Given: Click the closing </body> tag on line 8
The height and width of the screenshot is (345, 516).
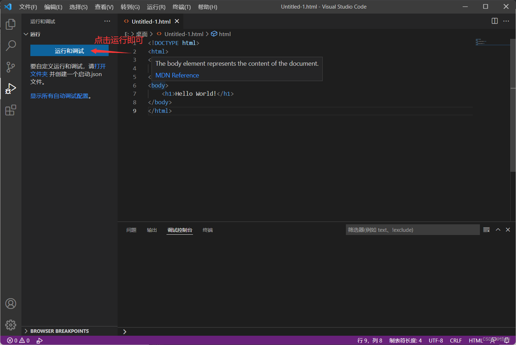Looking at the screenshot, I should point(160,102).
